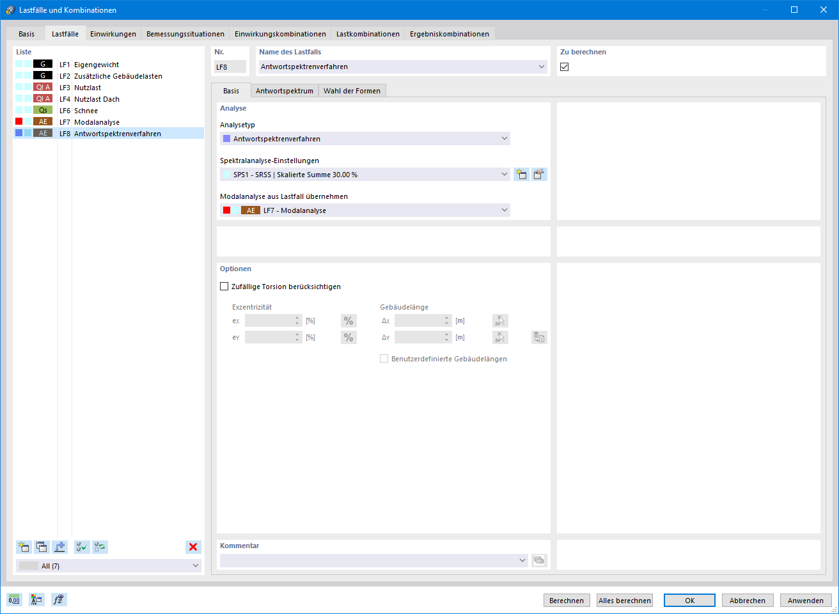839x614 pixels.
Task: Select LF3 Nutzlast row
Action: (x=109, y=88)
